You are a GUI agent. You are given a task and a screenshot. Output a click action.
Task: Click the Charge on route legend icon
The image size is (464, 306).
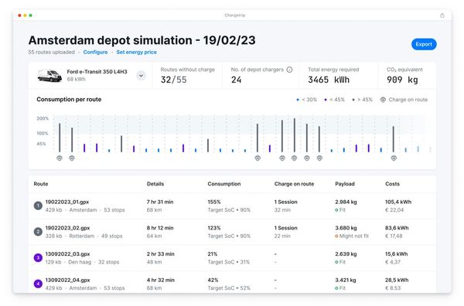click(383, 100)
